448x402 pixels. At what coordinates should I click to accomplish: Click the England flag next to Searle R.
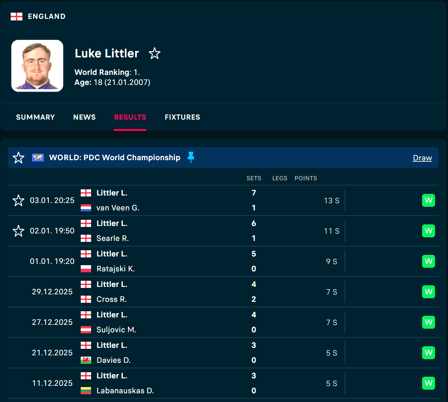[86, 238]
